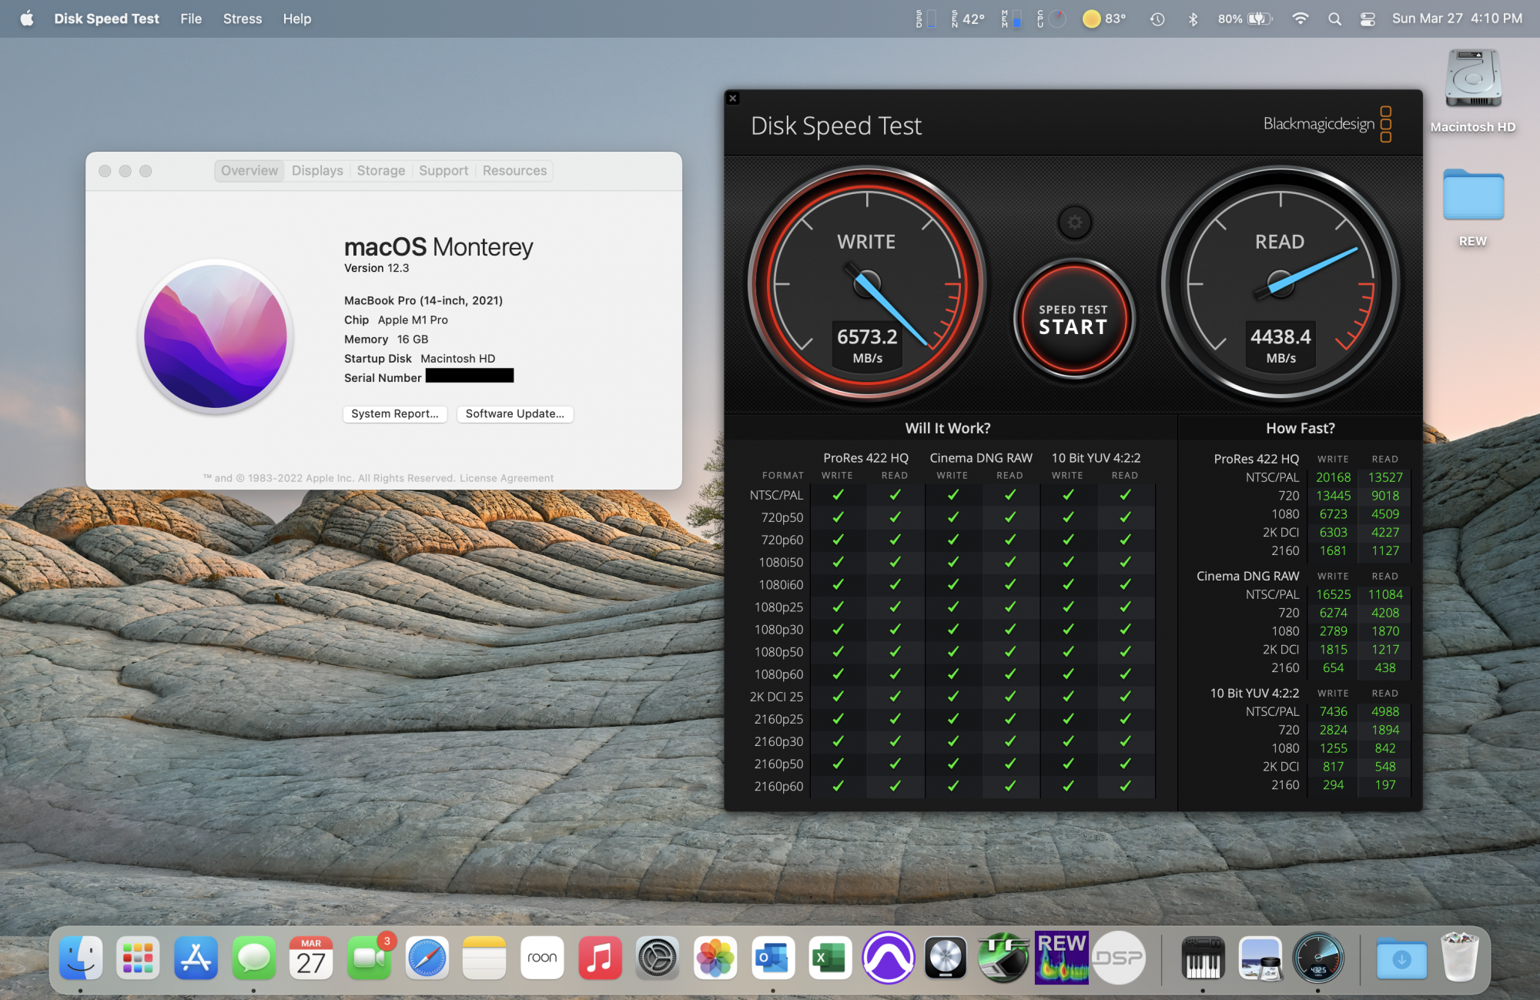Open Spotlight search
Viewport: 1540px width, 1000px height.
click(x=1334, y=18)
